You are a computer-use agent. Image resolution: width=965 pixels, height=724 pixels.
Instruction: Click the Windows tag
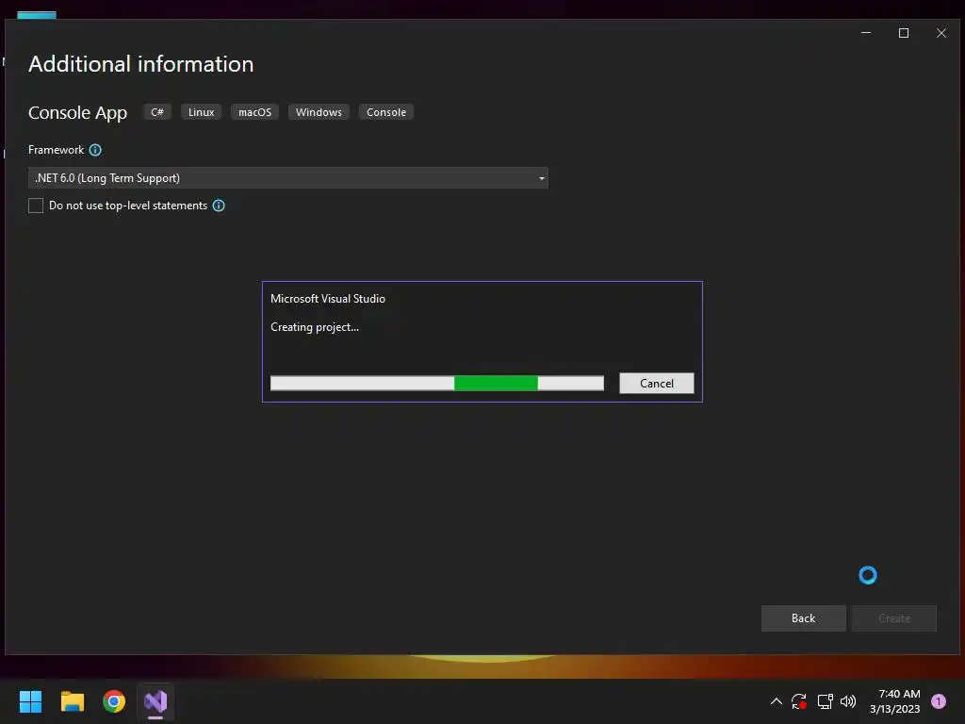tap(319, 112)
